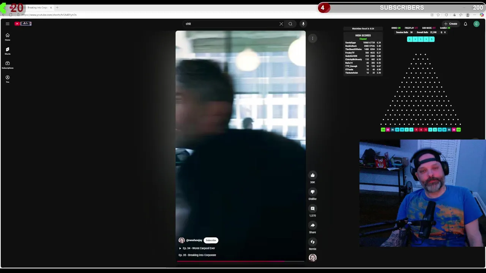
Task: Open browser extensions puzzle icon
Action: tap(447, 15)
